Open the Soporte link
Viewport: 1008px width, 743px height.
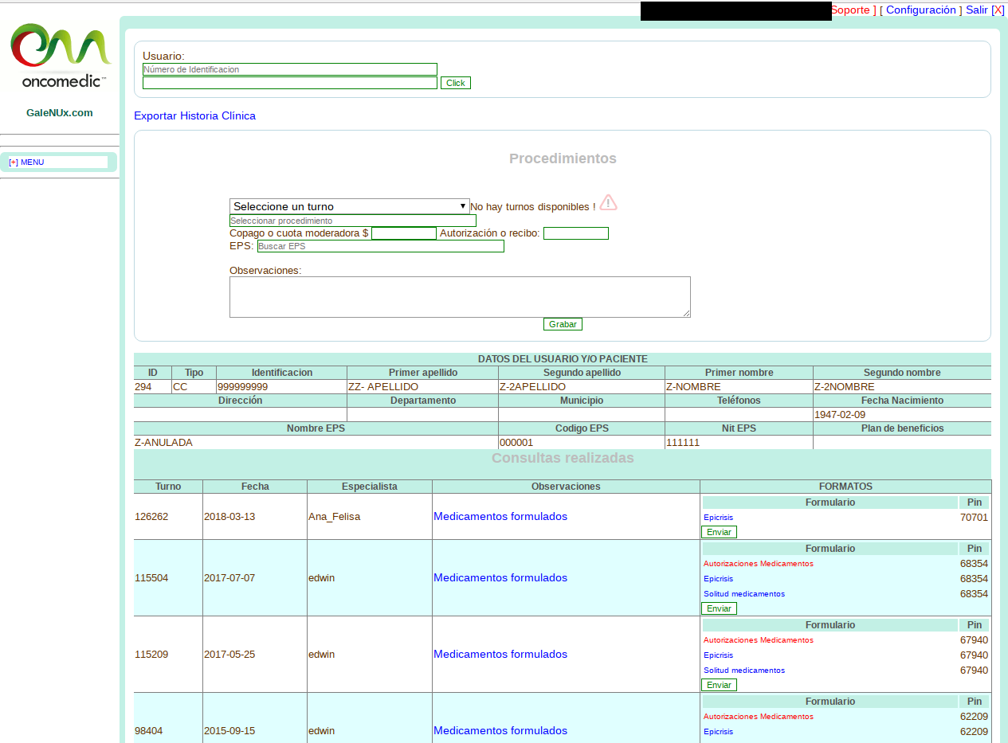(x=851, y=10)
